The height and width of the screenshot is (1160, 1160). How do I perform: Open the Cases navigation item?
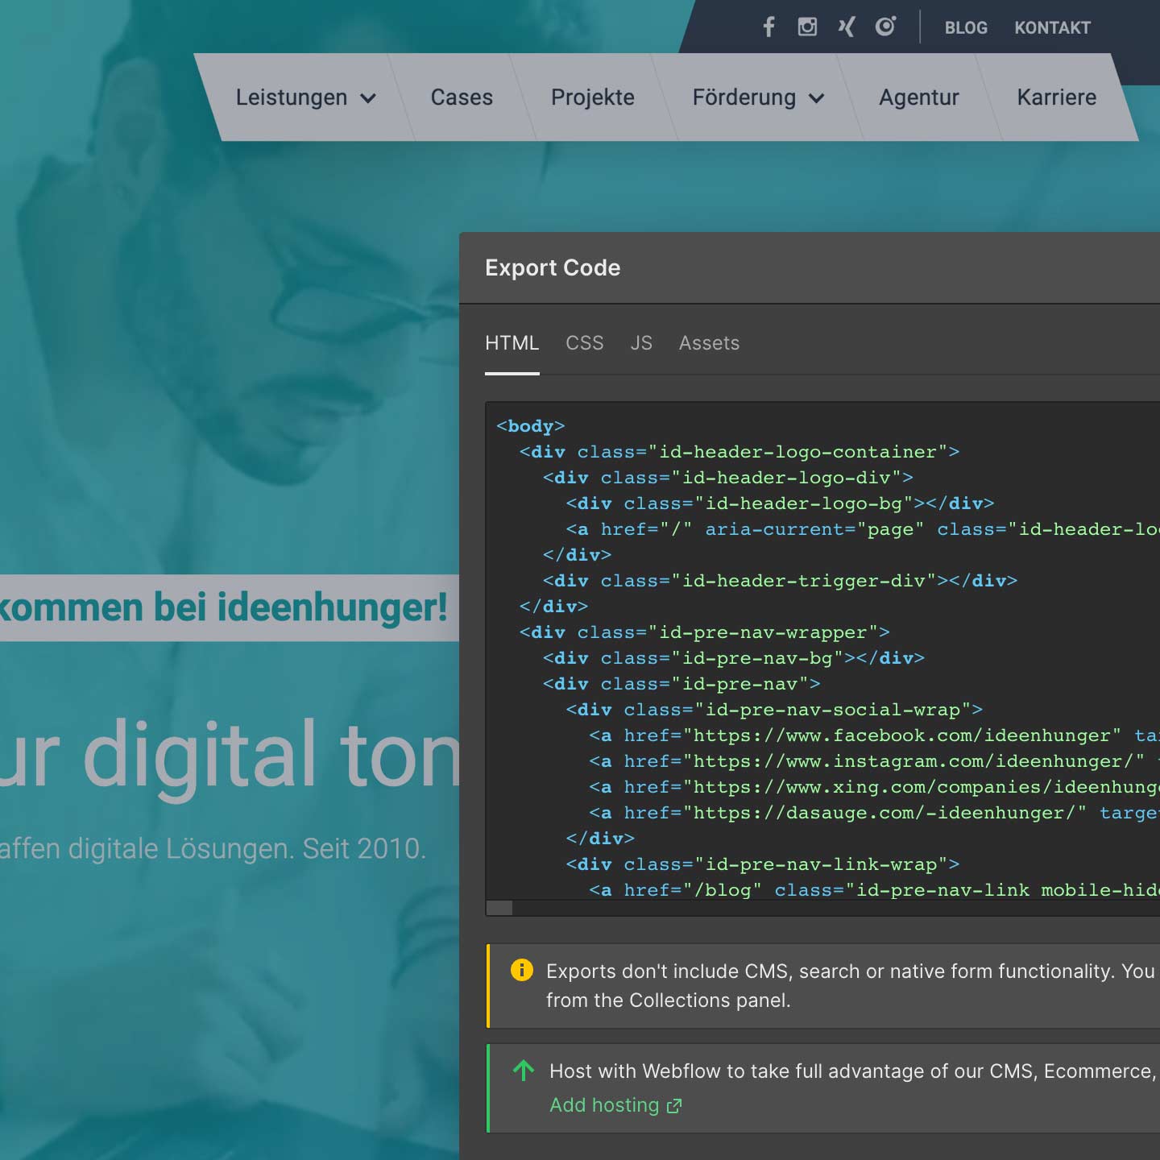[x=462, y=97]
